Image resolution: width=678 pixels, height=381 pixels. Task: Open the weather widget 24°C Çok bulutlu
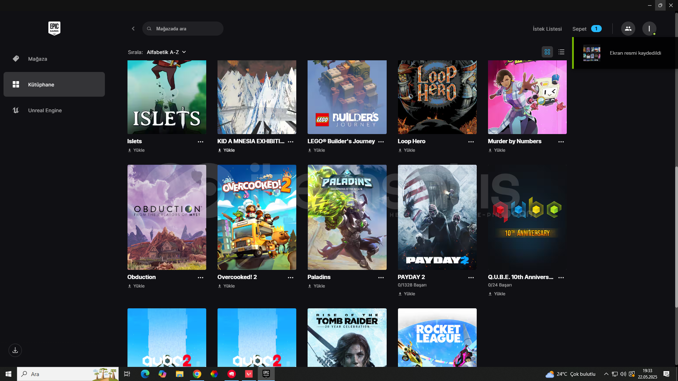coord(571,374)
